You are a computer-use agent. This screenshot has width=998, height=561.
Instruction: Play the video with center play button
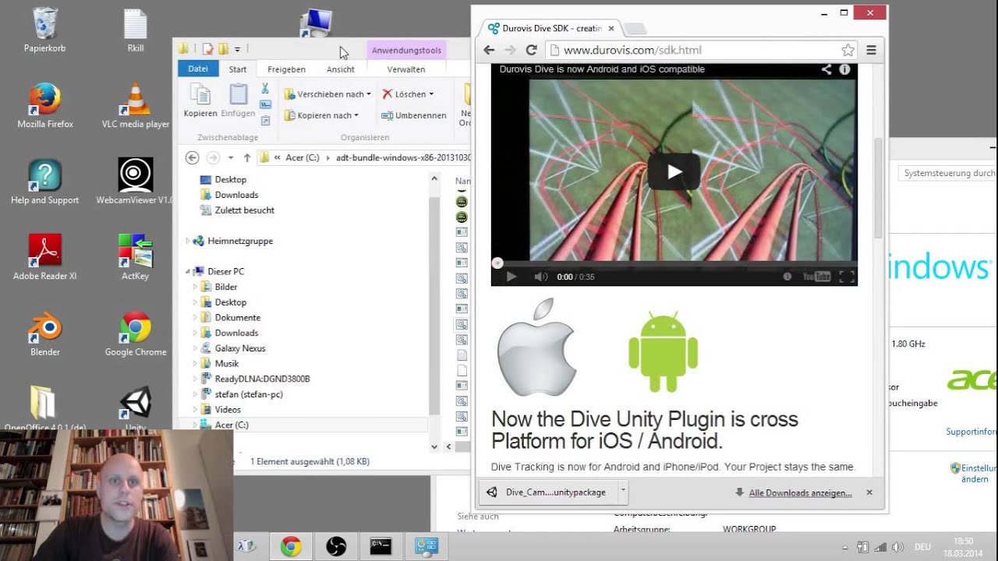[x=674, y=171]
